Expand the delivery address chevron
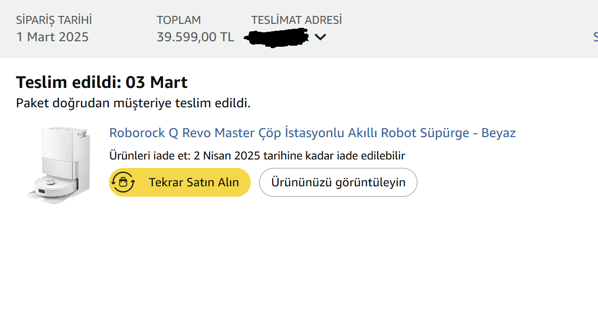Image resolution: width=598 pixels, height=313 pixels. click(320, 37)
